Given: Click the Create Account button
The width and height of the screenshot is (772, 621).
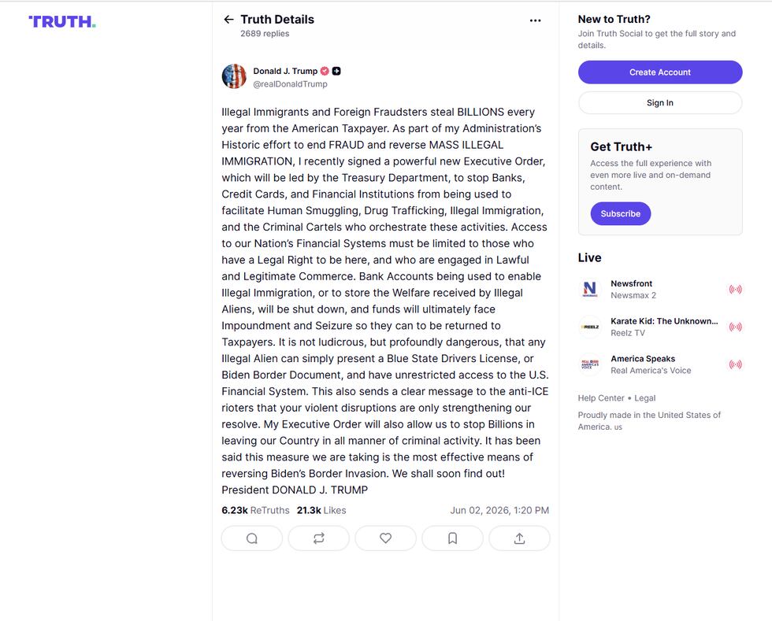Looking at the screenshot, I should tap(660, 72).
